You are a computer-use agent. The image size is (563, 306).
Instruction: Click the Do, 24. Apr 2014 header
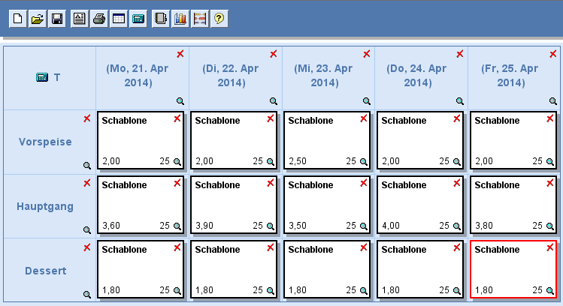point(417,76)
